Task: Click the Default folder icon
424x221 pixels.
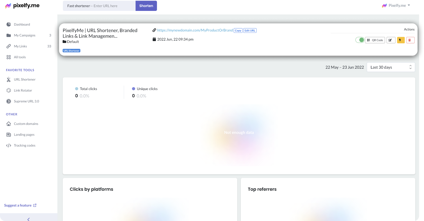Action: tap(64, 42)
